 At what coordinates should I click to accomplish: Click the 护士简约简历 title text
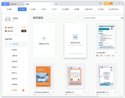pos(101,53)
